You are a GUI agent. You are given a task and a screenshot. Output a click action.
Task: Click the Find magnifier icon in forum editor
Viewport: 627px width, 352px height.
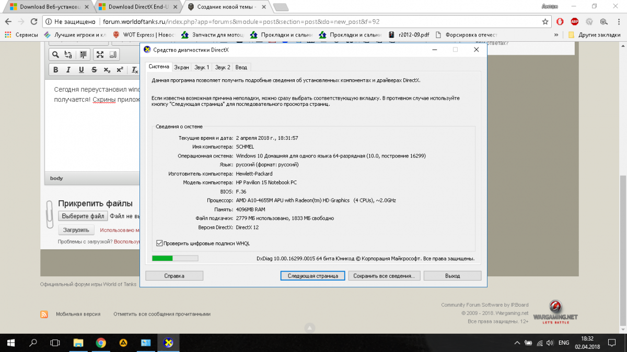pos(55,55)
